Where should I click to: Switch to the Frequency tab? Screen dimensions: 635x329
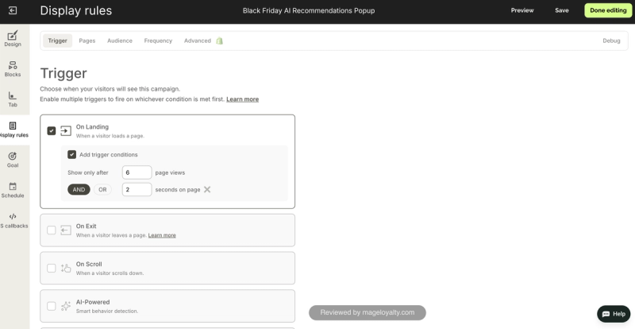[x=158, y=41]
